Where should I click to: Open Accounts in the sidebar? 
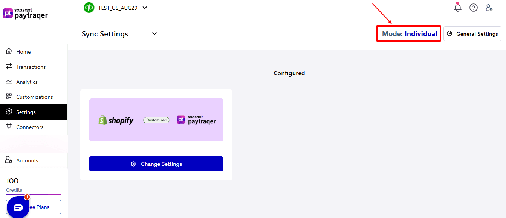coord(27,160)
